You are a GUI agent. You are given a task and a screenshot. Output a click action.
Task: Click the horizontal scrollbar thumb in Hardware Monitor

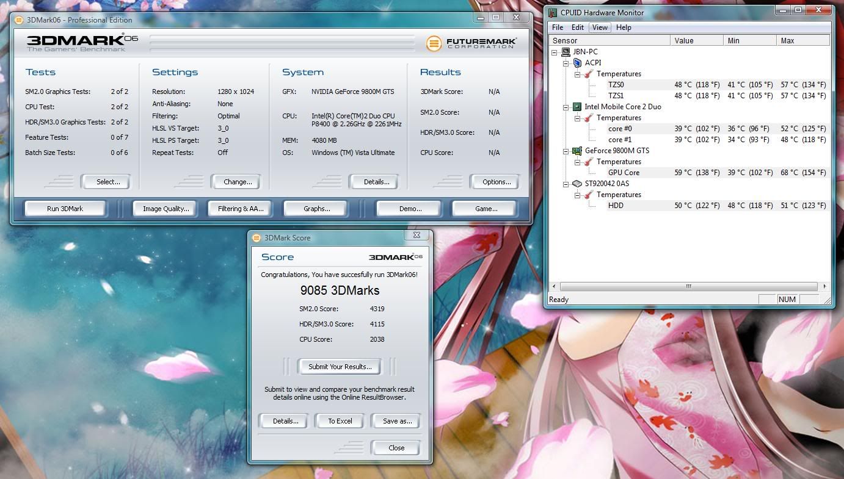(688, 286)
